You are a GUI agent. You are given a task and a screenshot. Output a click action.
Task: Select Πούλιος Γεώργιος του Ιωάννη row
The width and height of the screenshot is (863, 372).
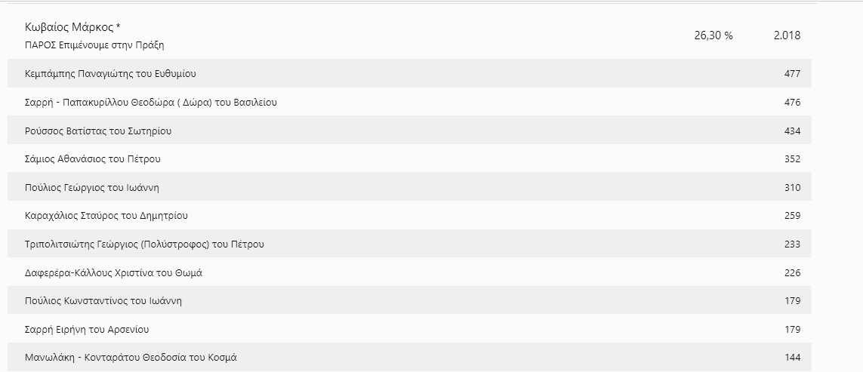point(92,188)
